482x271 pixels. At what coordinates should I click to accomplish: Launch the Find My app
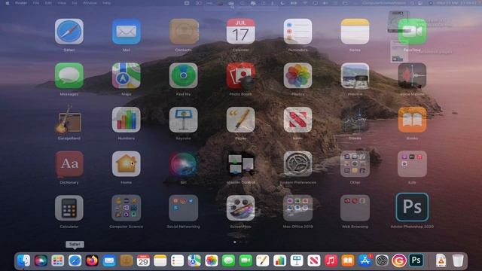(183, 76)
